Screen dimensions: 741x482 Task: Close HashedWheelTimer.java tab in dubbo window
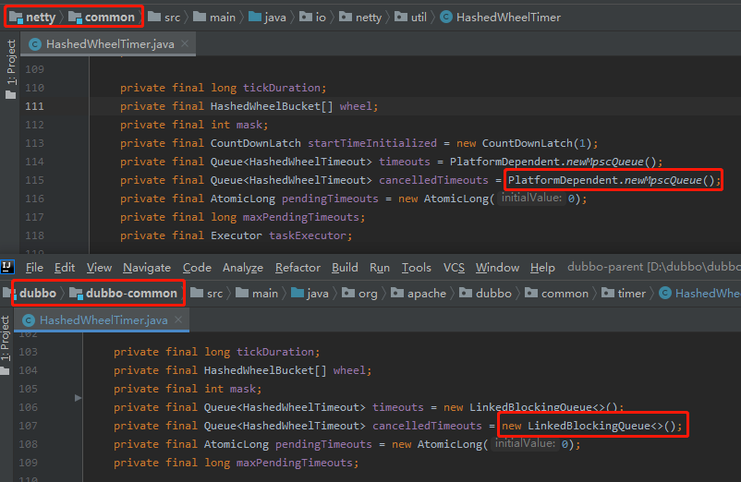click(x=178, y=319)
